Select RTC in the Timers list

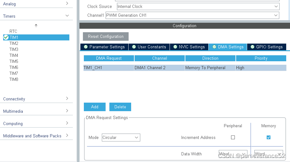(x=13, y=31)
